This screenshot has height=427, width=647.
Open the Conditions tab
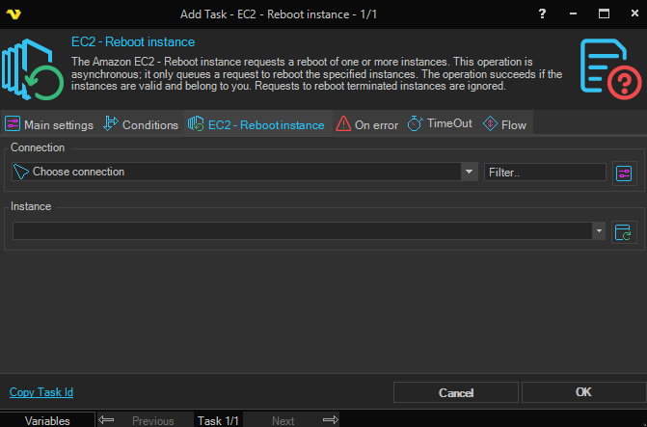pos(141,124)
